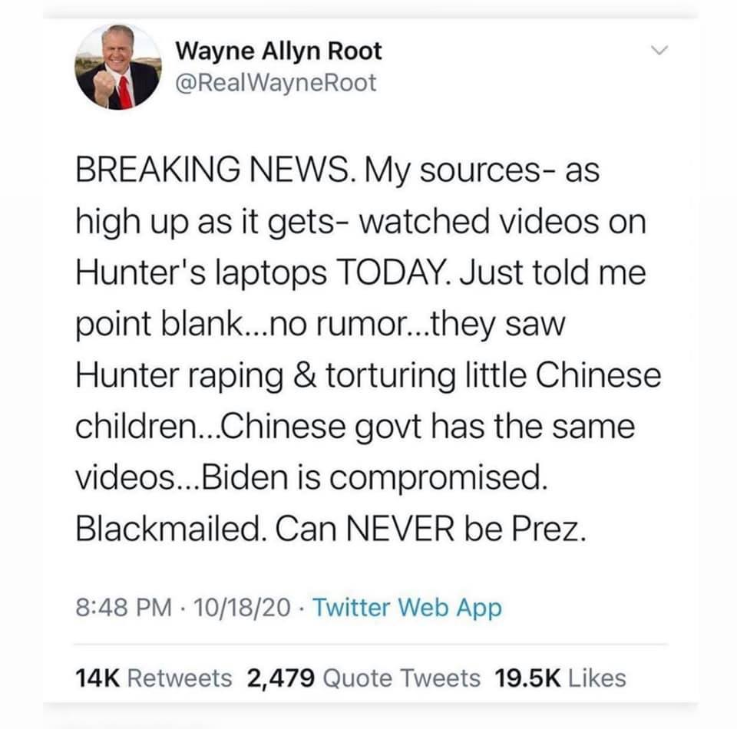This screenshot has height=729, width=737.
Task: Select the 10/18/20 date text
Action: [x=242, y=607]
